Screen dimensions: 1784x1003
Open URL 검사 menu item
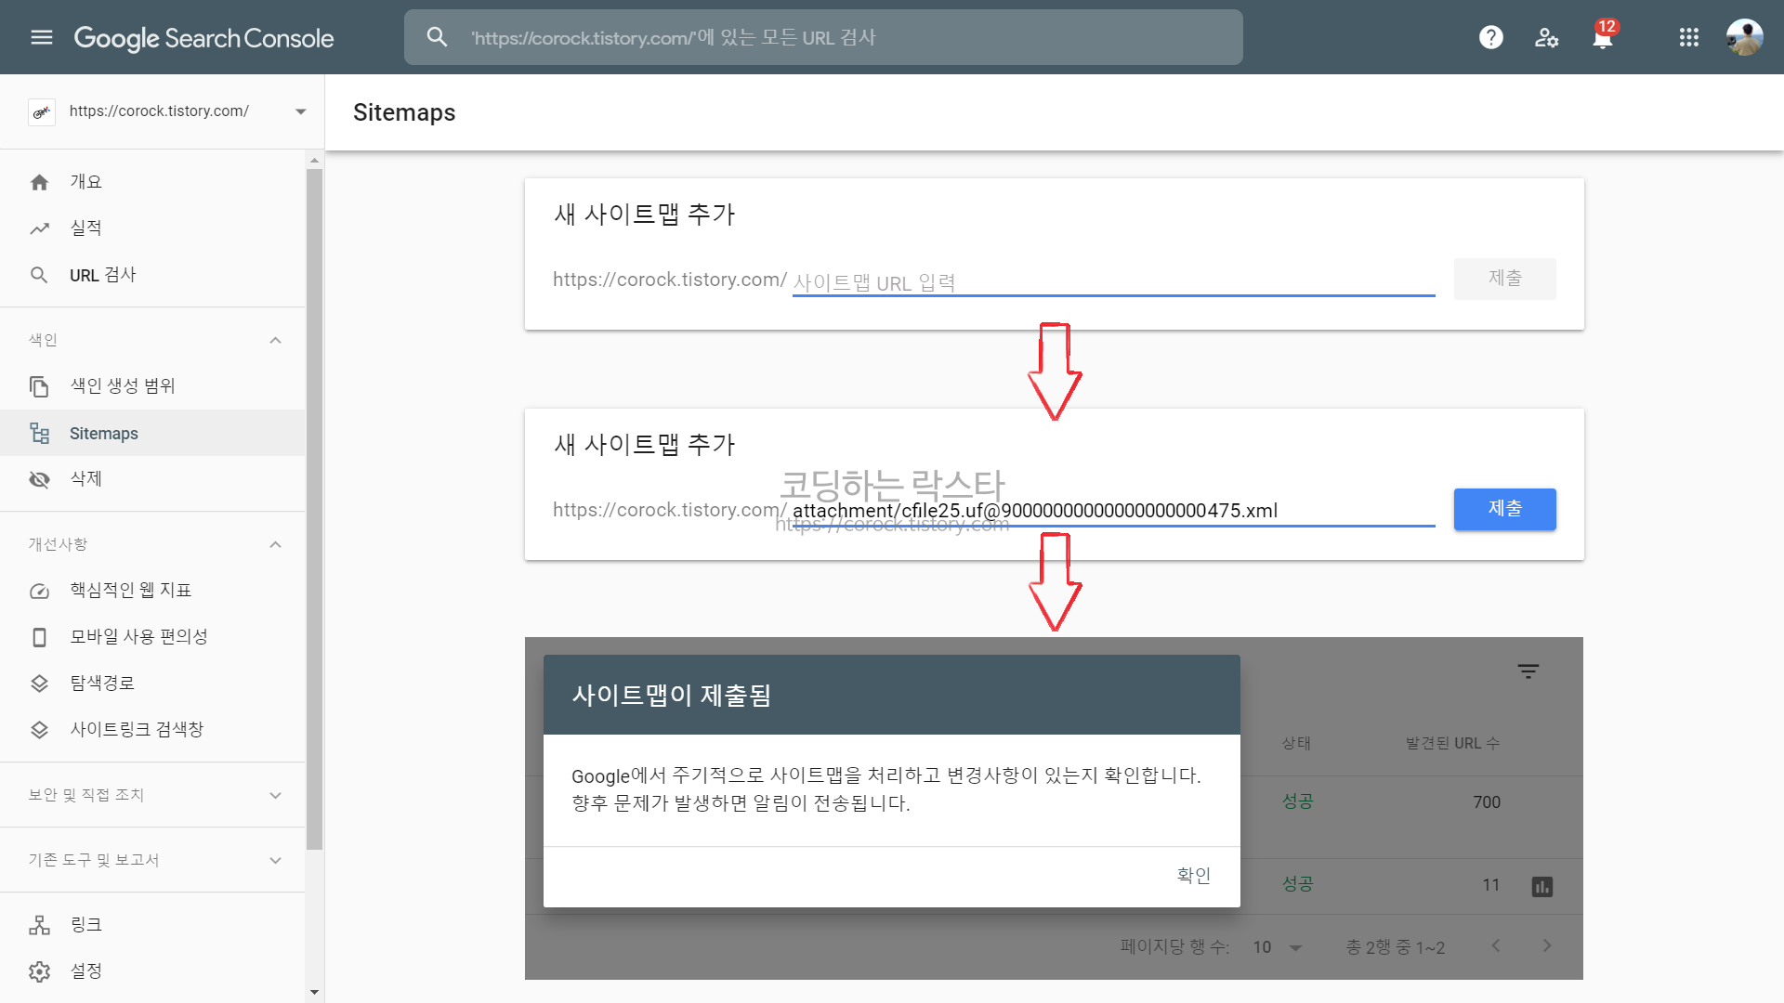click(x=102, y=275)
